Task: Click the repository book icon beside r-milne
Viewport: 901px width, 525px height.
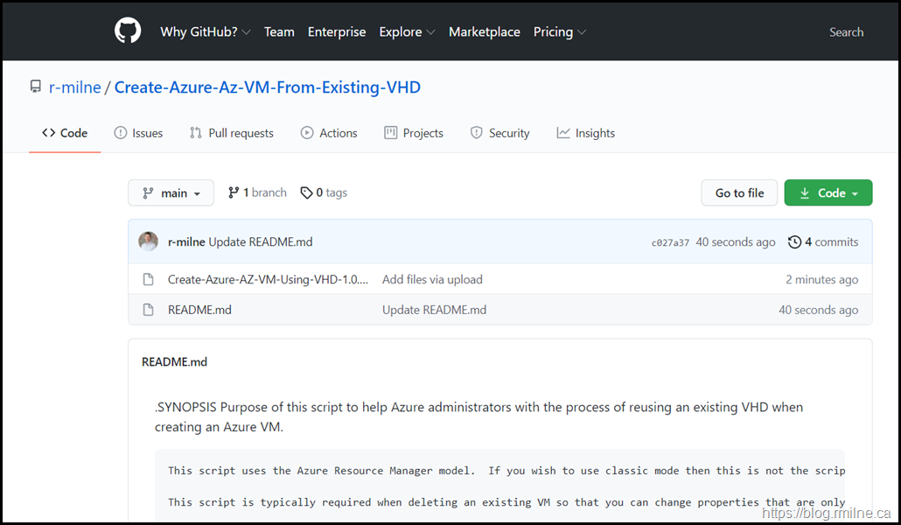Action: [36, 87]
